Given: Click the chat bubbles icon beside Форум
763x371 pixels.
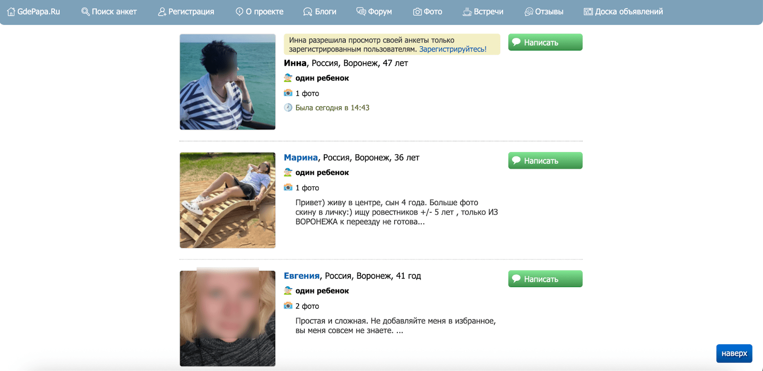Looking at the screenshot, I should [361, 12].
